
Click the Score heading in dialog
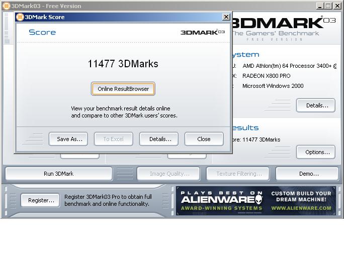[x=42, y=33]
